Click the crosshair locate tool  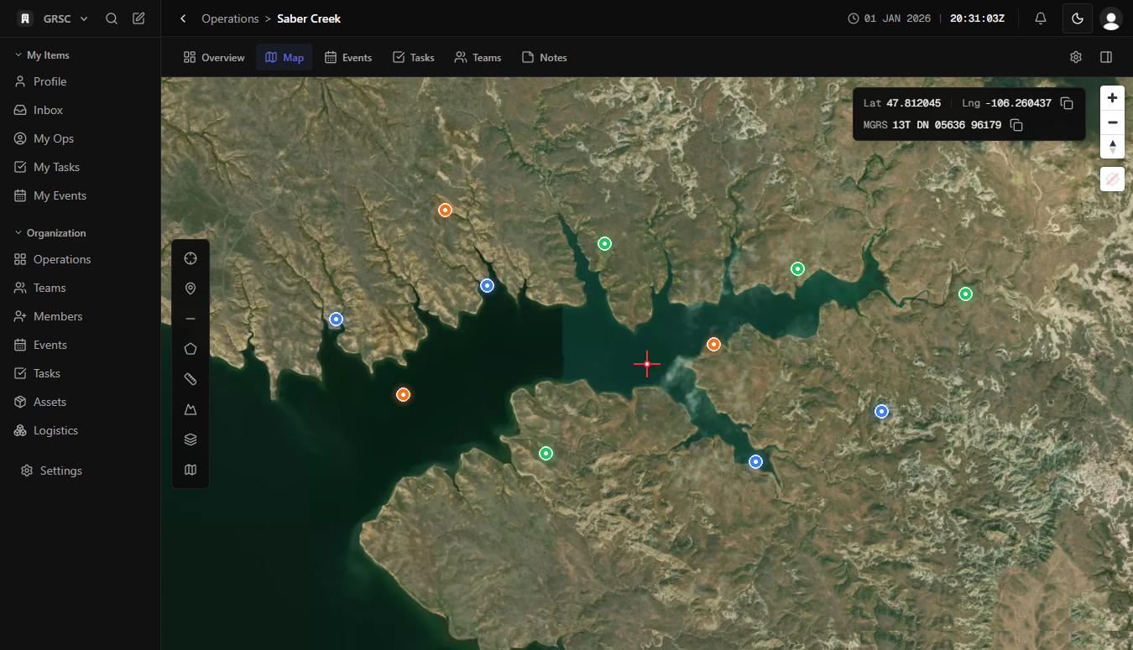pos(191,258)
